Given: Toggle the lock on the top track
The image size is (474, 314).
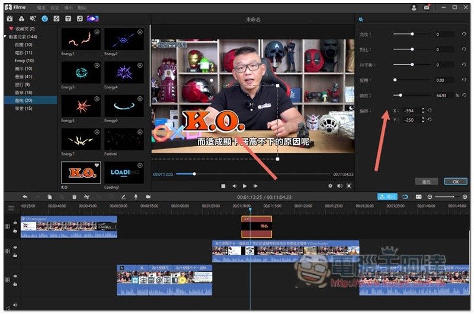Looking at the screenshot, I should [14, 231].
